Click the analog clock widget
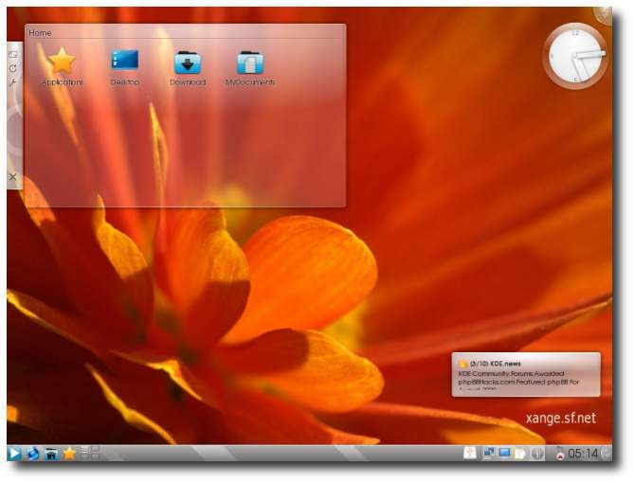The image size is (634, 483). click(x=575, y=55)
